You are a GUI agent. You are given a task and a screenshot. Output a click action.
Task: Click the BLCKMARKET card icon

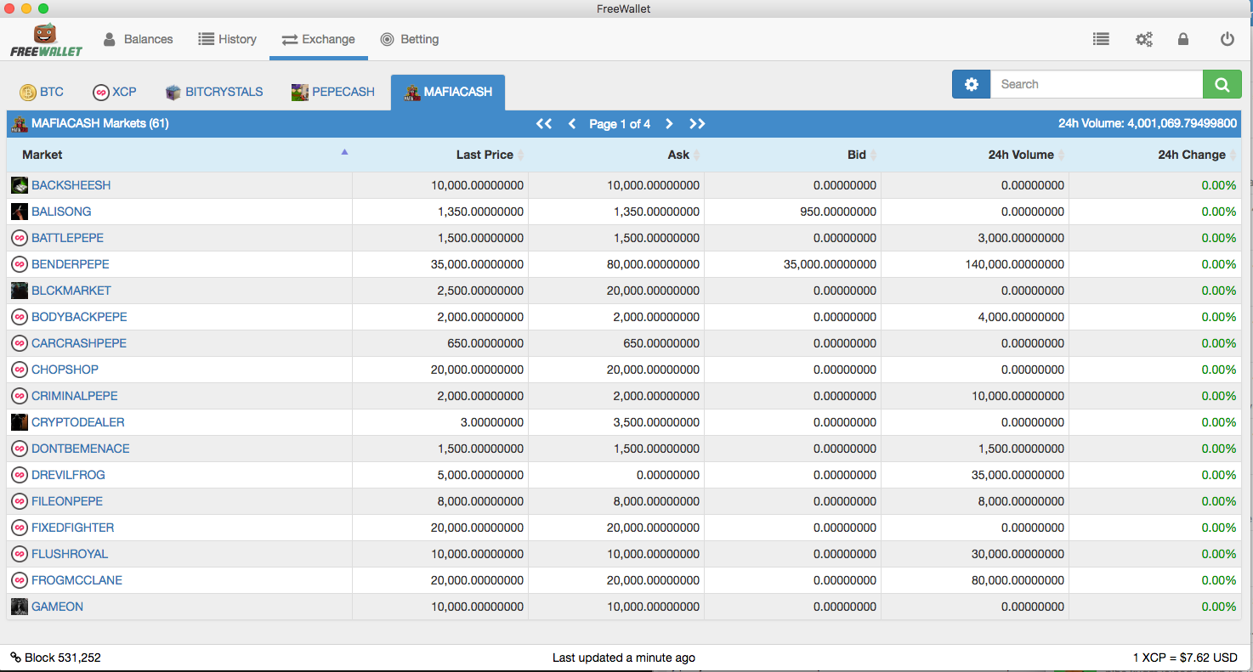pos(20,291)
